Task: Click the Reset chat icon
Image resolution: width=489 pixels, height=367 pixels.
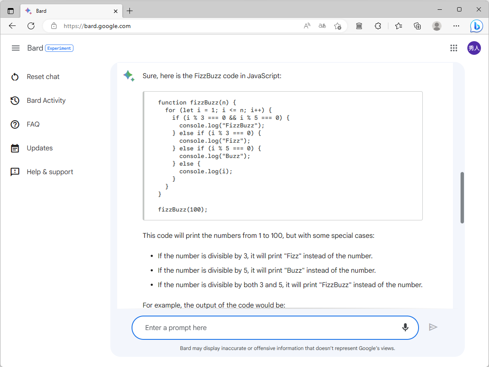Action: [x=15, y=77]
